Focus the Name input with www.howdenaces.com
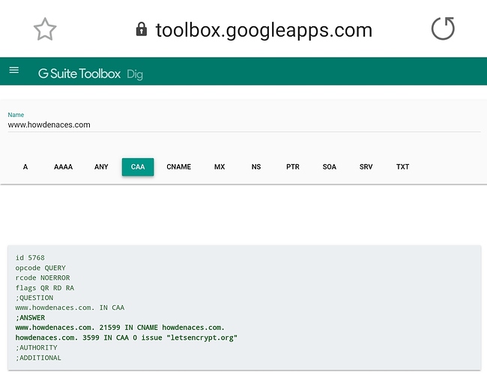Viewport: 487px width, 375px height. (x=244, y=124)
